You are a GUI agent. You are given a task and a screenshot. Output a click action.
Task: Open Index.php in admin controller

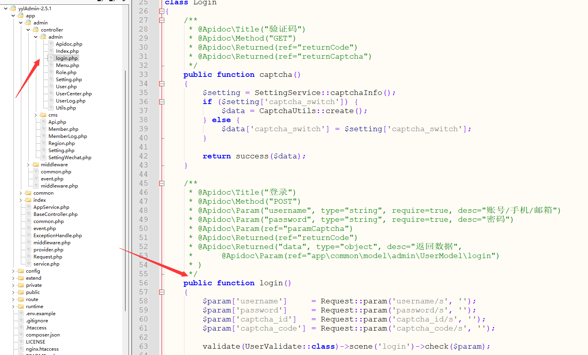[67, 51]
